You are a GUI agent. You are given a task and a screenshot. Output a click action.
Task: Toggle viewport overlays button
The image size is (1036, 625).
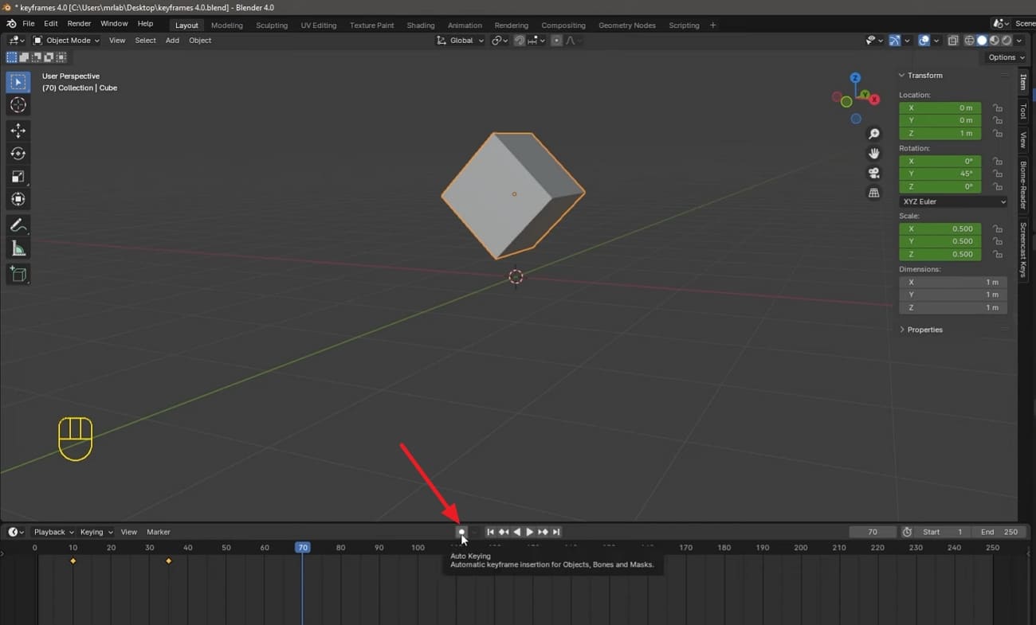(x=924, y=41)
